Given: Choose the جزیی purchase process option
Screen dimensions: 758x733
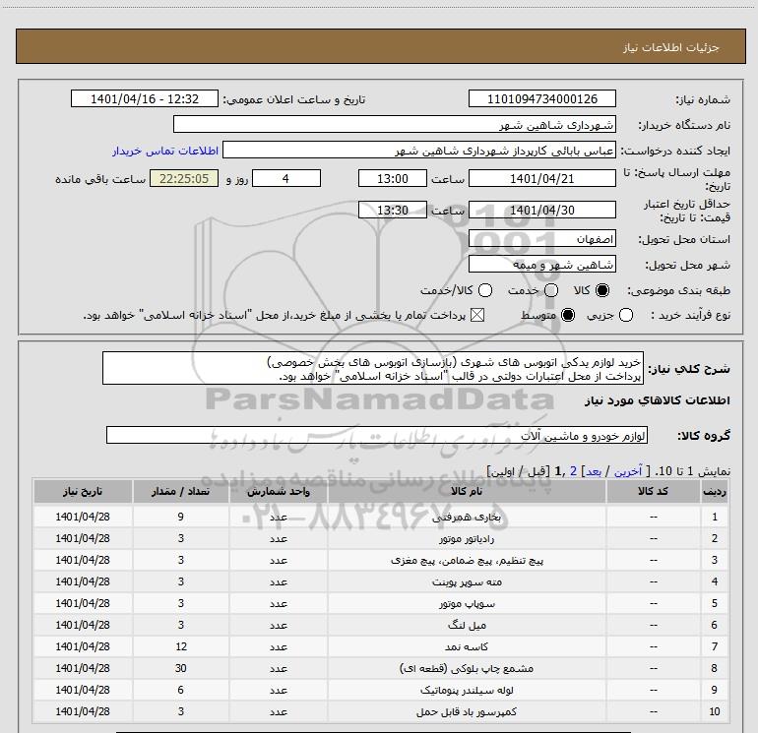Looking at the screenshot, I should click(626, 316).
